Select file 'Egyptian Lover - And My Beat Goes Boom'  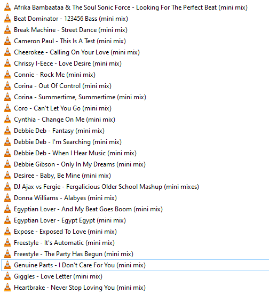click(89, 209)
